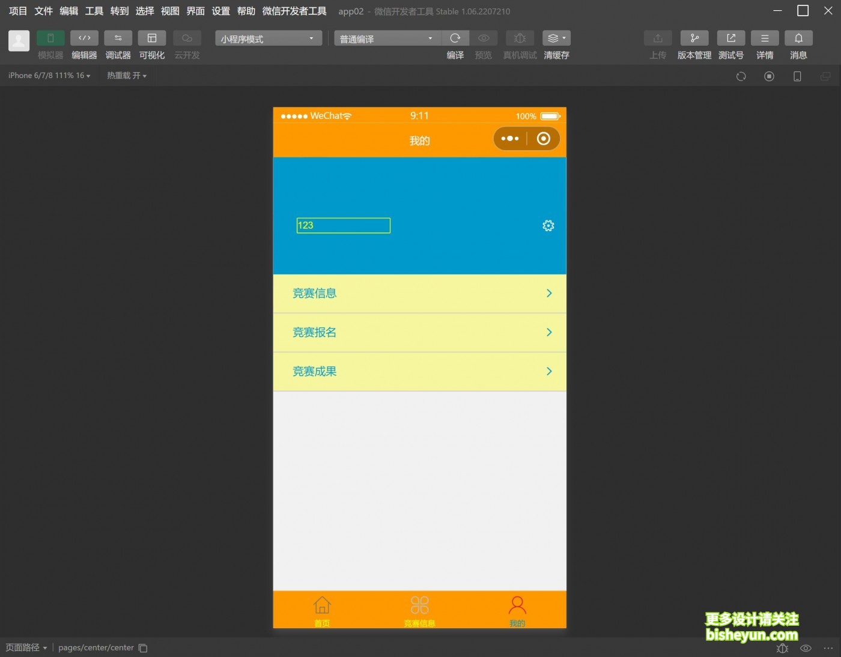Viewport: 841px width, 657px height.
Task: Click the 123 username field
Action: click(x=343, y=225)
